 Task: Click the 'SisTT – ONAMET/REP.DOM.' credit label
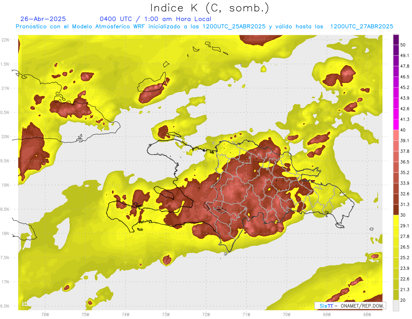tap(350, 306)
